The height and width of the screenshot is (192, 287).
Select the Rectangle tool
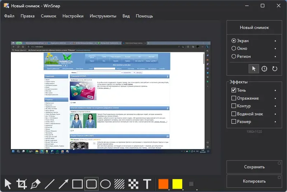point(77,184)
